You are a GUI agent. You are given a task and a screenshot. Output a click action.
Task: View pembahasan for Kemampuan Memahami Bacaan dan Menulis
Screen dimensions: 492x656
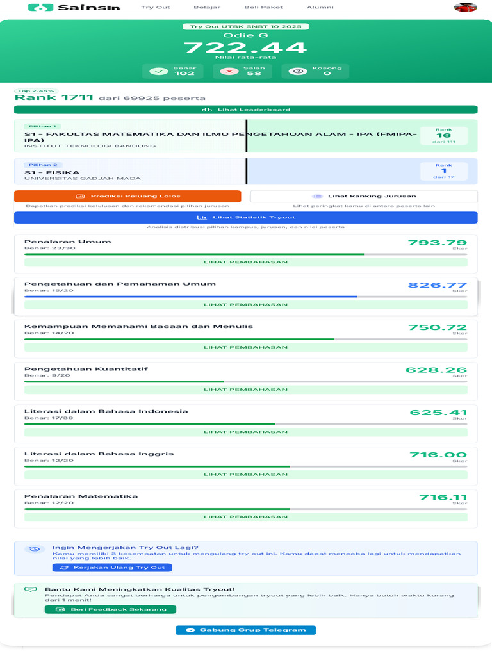click(245, 347)
